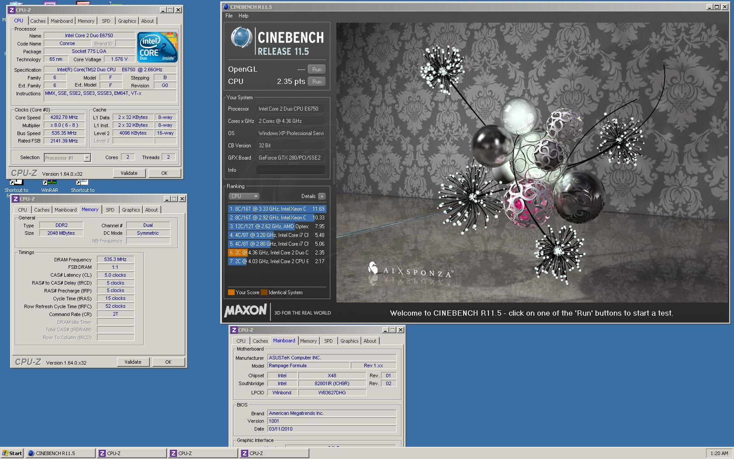Screen dimensions: 734x459
Task: Open SPD tab in Memory CPU-Z window
Action: tap(110, 210)
